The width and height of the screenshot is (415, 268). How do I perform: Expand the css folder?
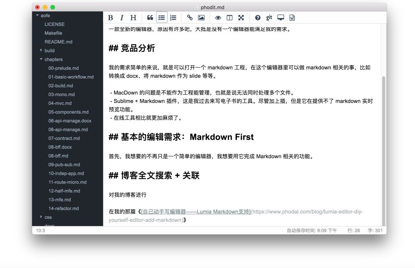coord(41,217)
